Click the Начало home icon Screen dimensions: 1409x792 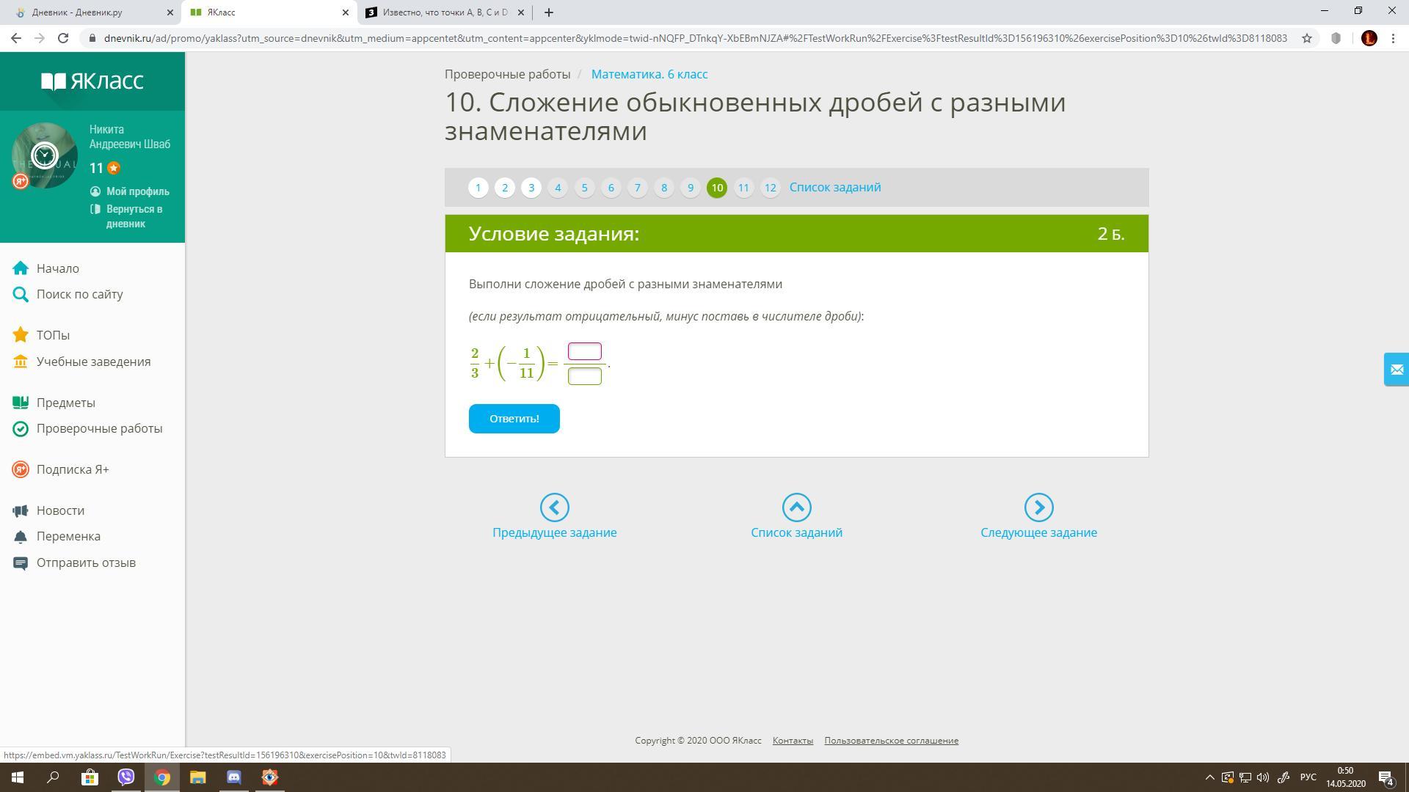[21, 268]
